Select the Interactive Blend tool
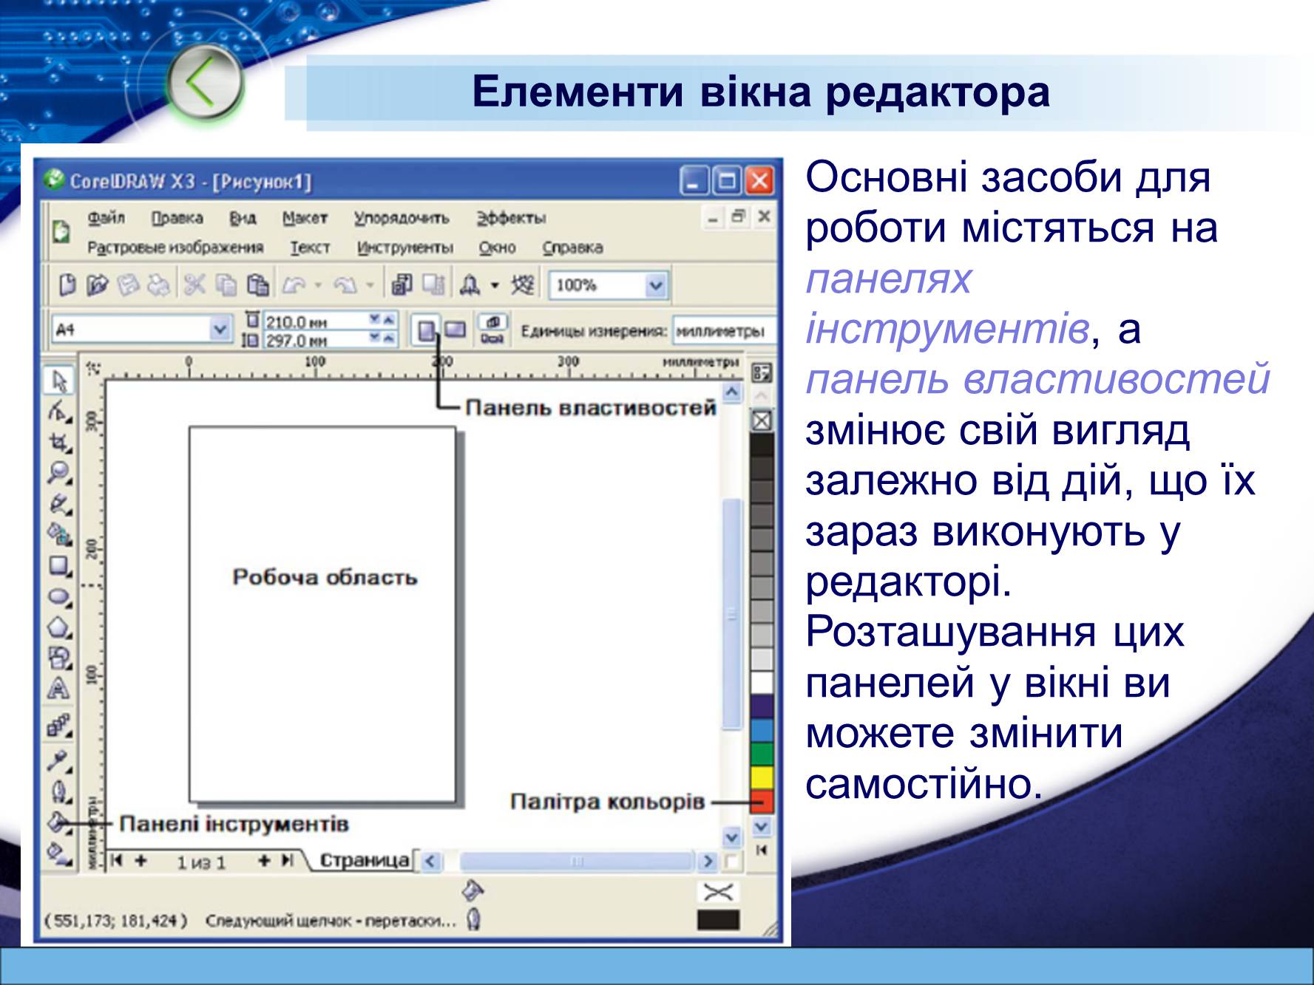Image resolution: width=1314 pixels, height=985 pixels. [59, 727]
